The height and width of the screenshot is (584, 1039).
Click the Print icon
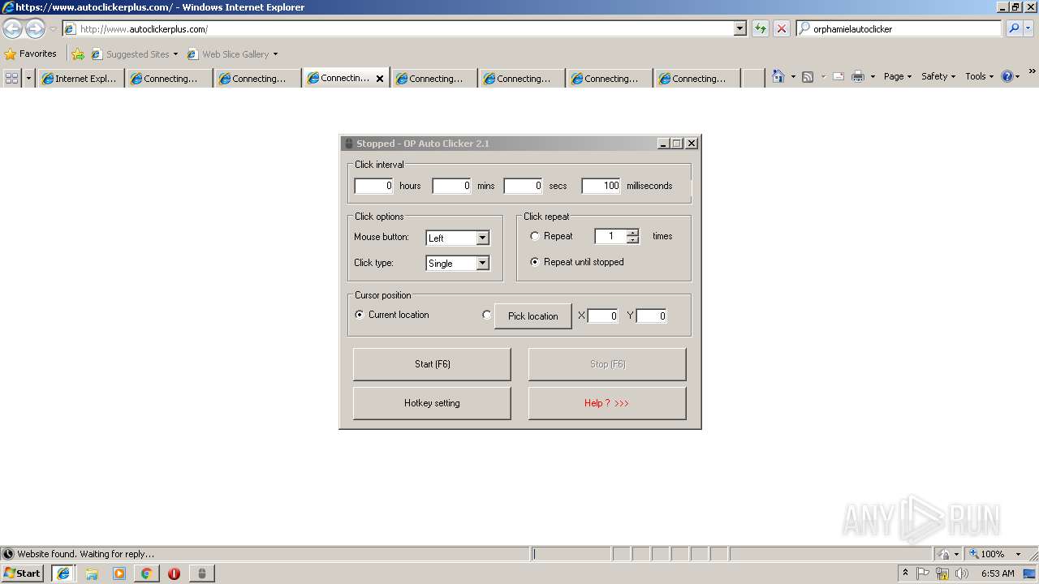coord(857,76)
